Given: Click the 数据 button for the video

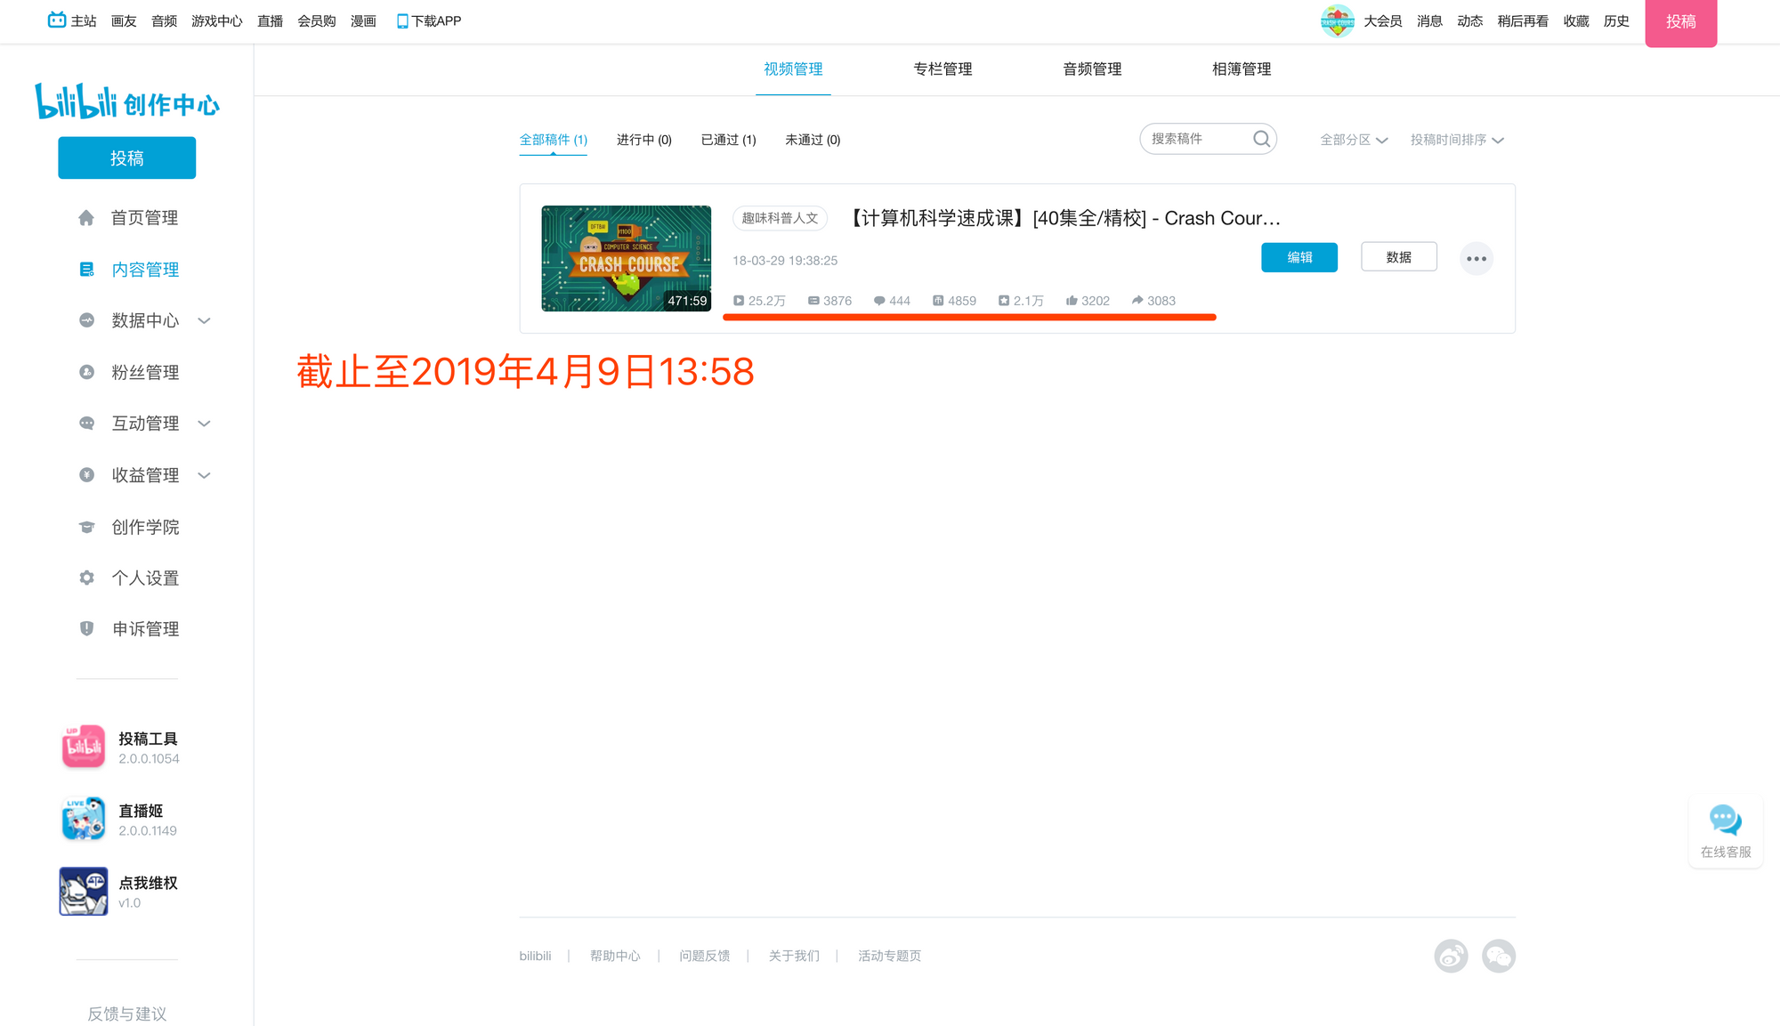Looking at the screenshot, I should (1398, 257).
